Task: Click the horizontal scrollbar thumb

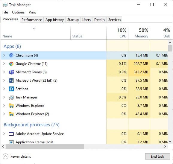Action: (x=45, y=146)
